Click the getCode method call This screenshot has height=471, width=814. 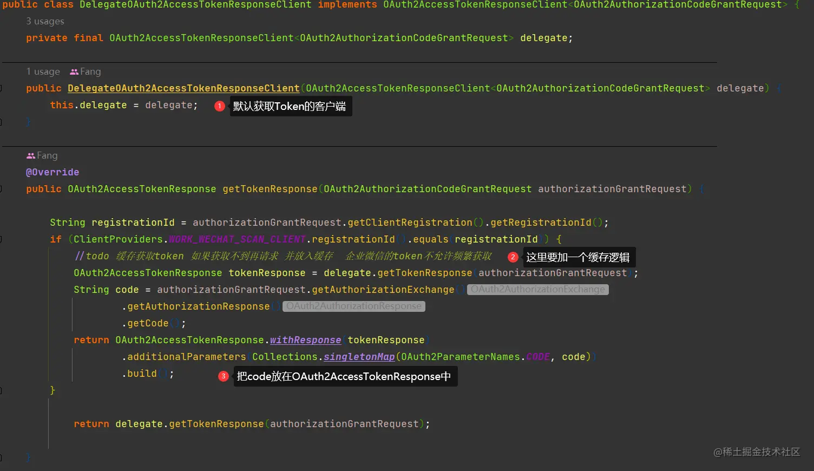tap(148, 323)
